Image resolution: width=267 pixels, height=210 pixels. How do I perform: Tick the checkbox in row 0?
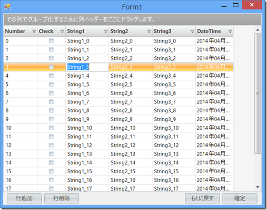51,41
